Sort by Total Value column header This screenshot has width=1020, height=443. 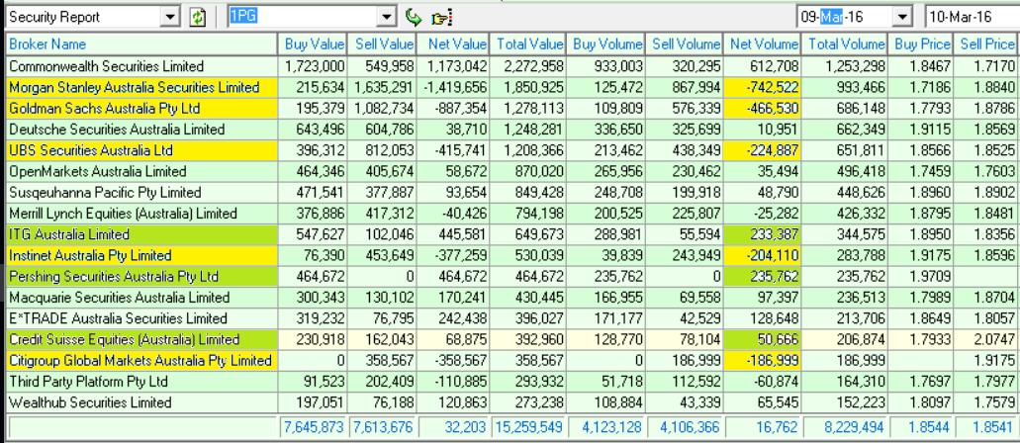click(x=528, y=44)
